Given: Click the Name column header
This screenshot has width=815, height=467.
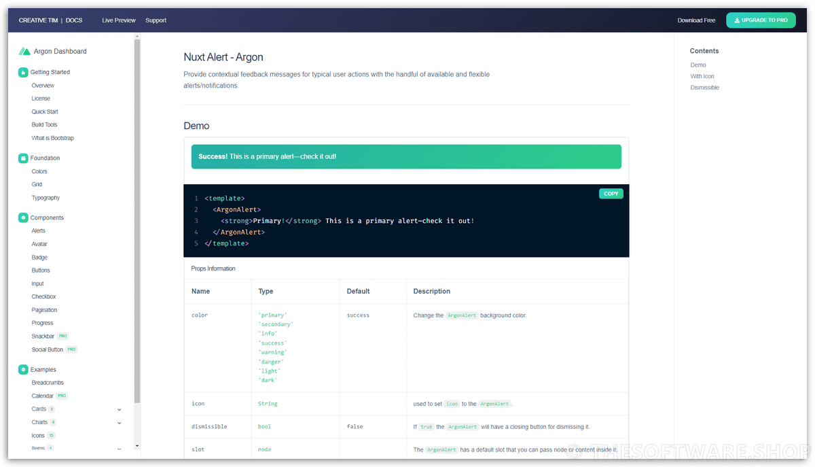Looking at the screenshot, I should pyautogui.click(x=200, y=291).
